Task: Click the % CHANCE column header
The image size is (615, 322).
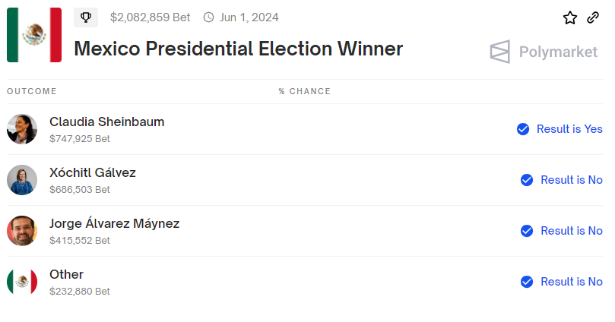Action: click(x=304, y=91)
